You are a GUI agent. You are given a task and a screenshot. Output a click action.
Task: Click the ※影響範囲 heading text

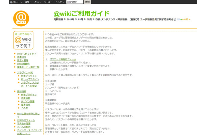coord(51,100)
